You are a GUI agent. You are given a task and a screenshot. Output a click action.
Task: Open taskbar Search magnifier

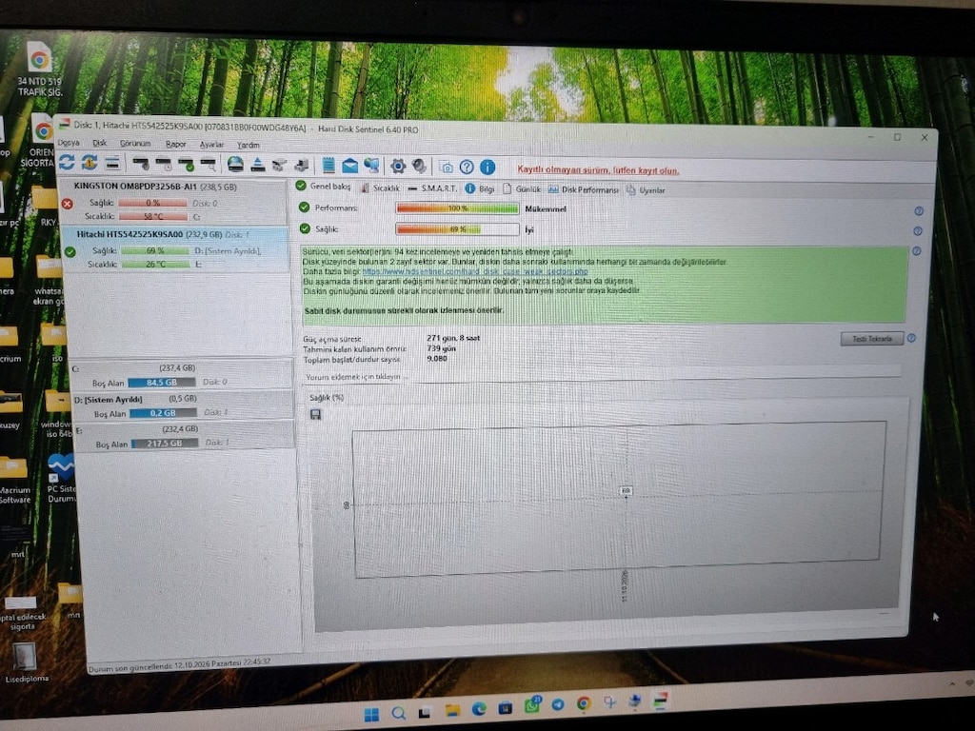(x=399, y=713)
